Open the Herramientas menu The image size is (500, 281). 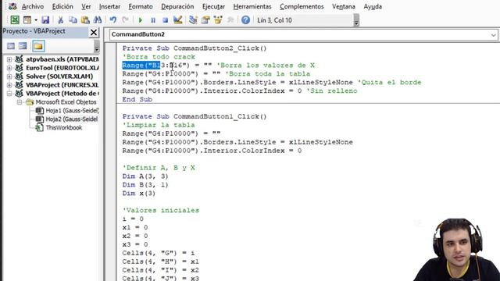252,7
